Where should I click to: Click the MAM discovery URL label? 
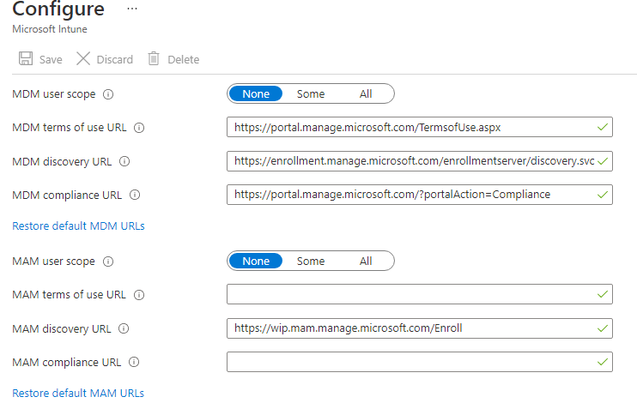[61, 328]
